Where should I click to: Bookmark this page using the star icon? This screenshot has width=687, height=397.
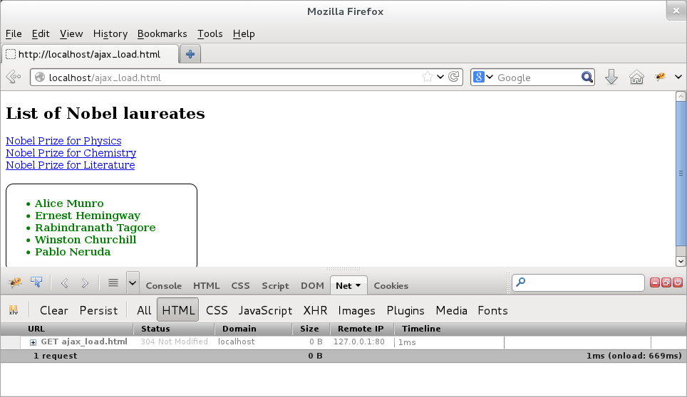click(x=427, y=78)
